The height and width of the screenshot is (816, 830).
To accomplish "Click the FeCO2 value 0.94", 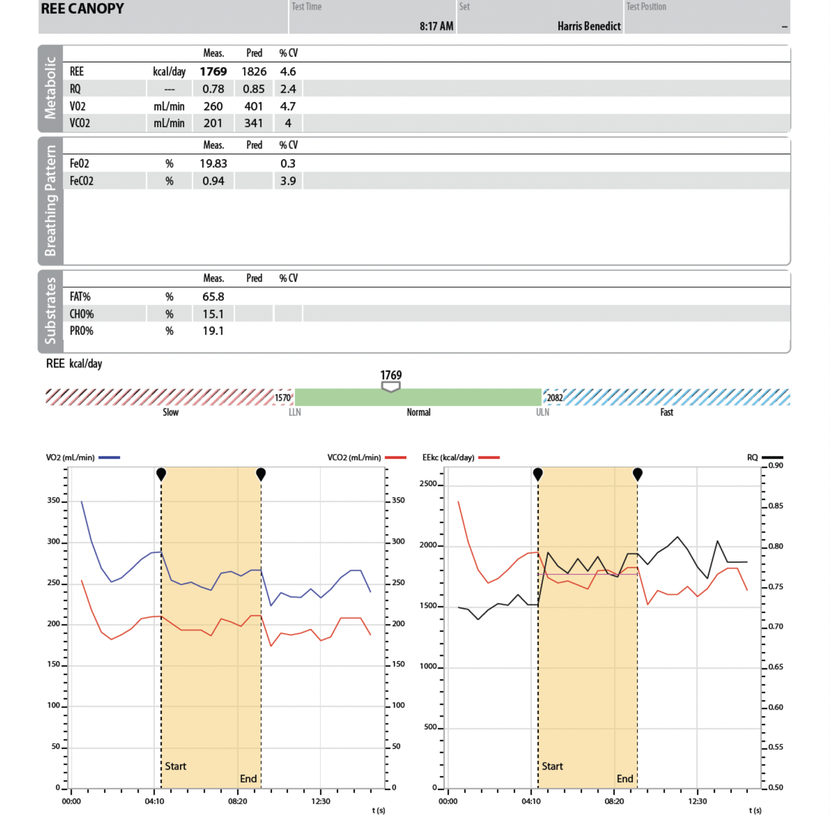I will click(x=213, y=180).
